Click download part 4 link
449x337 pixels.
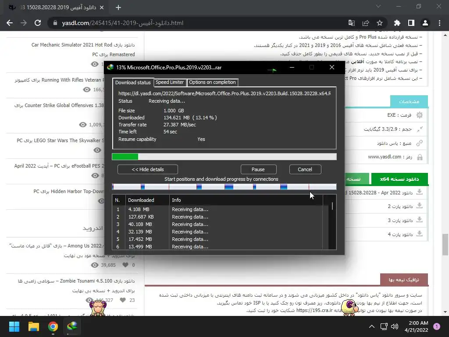[400, 234]
